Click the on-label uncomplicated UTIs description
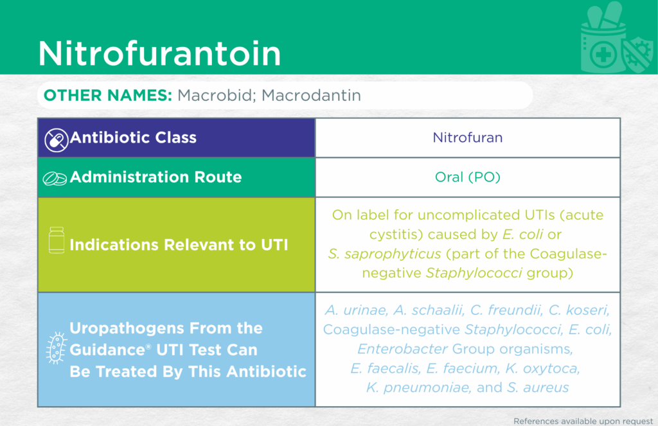The width and height of the screenshot is (658, 426). tap(467, 244)
